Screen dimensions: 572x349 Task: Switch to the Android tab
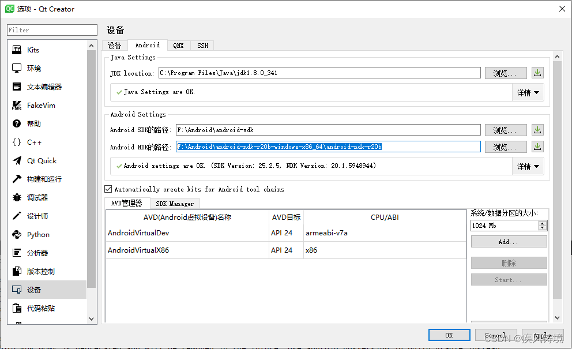[x=148, y=45]
